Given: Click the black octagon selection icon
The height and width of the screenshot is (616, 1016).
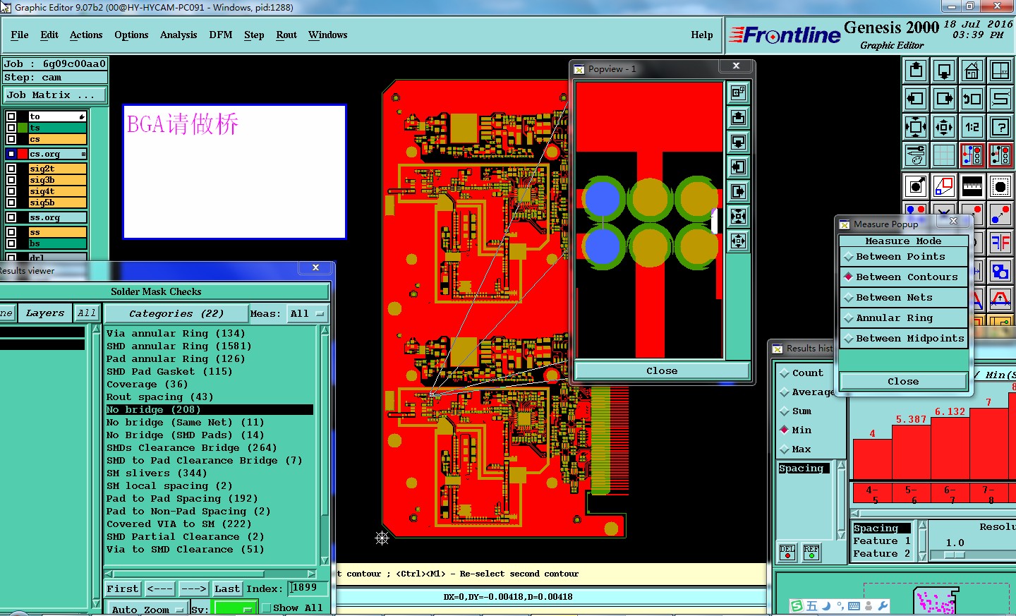Looking at the screenshot, I should (x=1000, y=186).
